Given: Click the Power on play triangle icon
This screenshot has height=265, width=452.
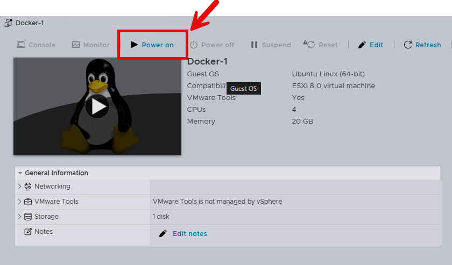Looking at the screenshot, I should (x=134, y=45).
